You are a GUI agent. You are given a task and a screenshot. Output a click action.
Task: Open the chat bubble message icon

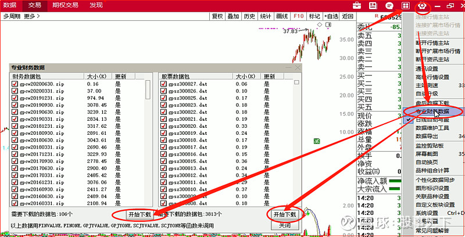pos(389,5)
